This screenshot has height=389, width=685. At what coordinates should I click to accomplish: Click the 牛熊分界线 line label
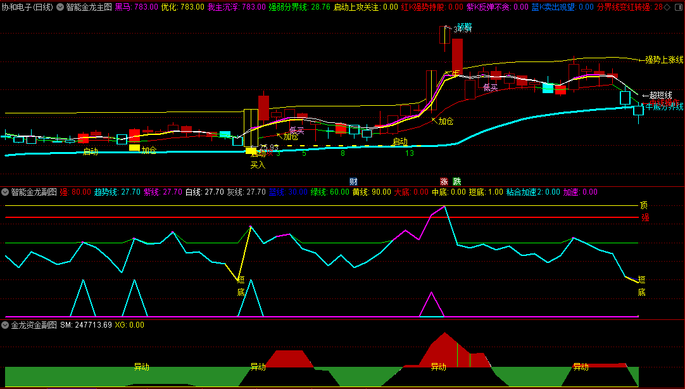[x=664, y=106]
